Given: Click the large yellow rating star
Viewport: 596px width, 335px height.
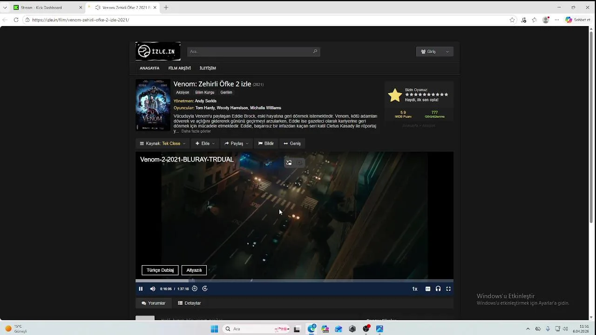Looking at the screenshot, I should point(395,95).
